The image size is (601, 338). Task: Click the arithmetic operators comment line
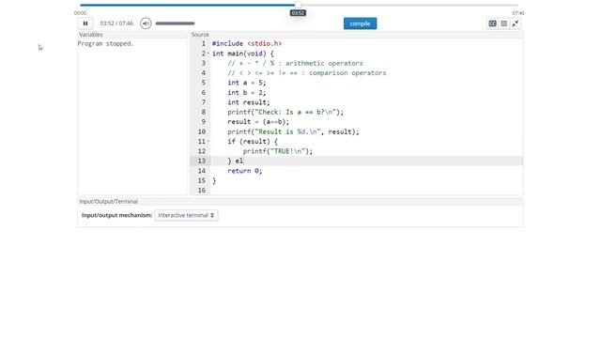295,63
